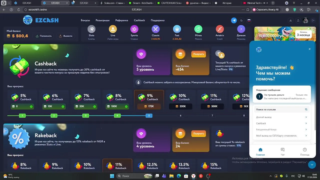
Task: Switch to the Stream - Kick Dashboard tab
Action: [141, 3]
